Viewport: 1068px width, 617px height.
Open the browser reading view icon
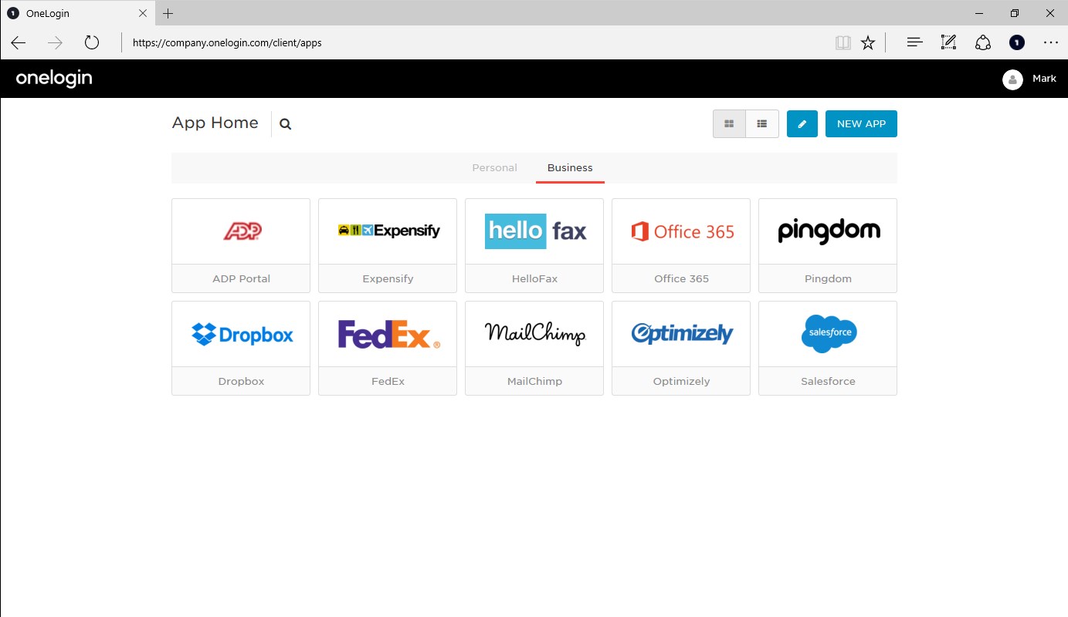[x=843, y=43]
